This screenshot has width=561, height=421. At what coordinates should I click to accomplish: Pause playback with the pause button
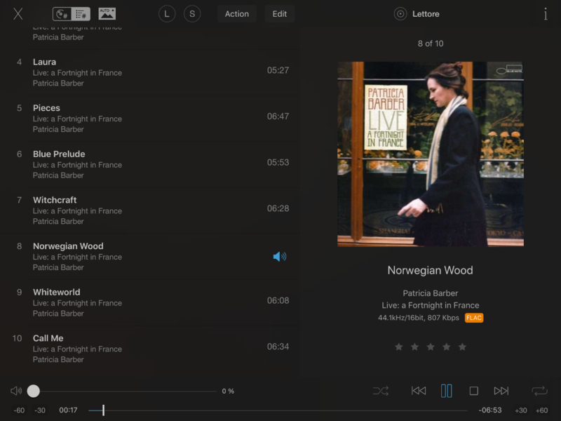[446, 391]
